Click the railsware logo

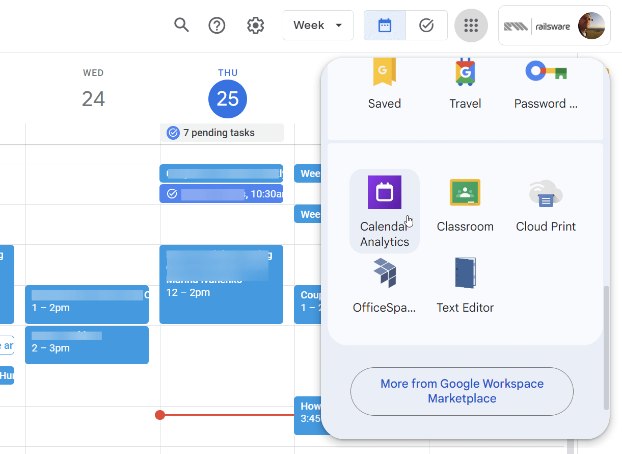click(537, 26)
